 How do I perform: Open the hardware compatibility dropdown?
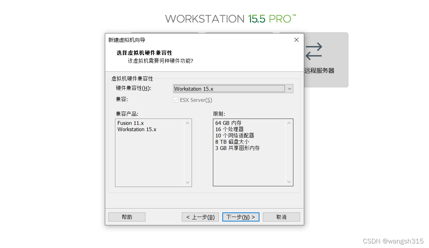point(233,89)
